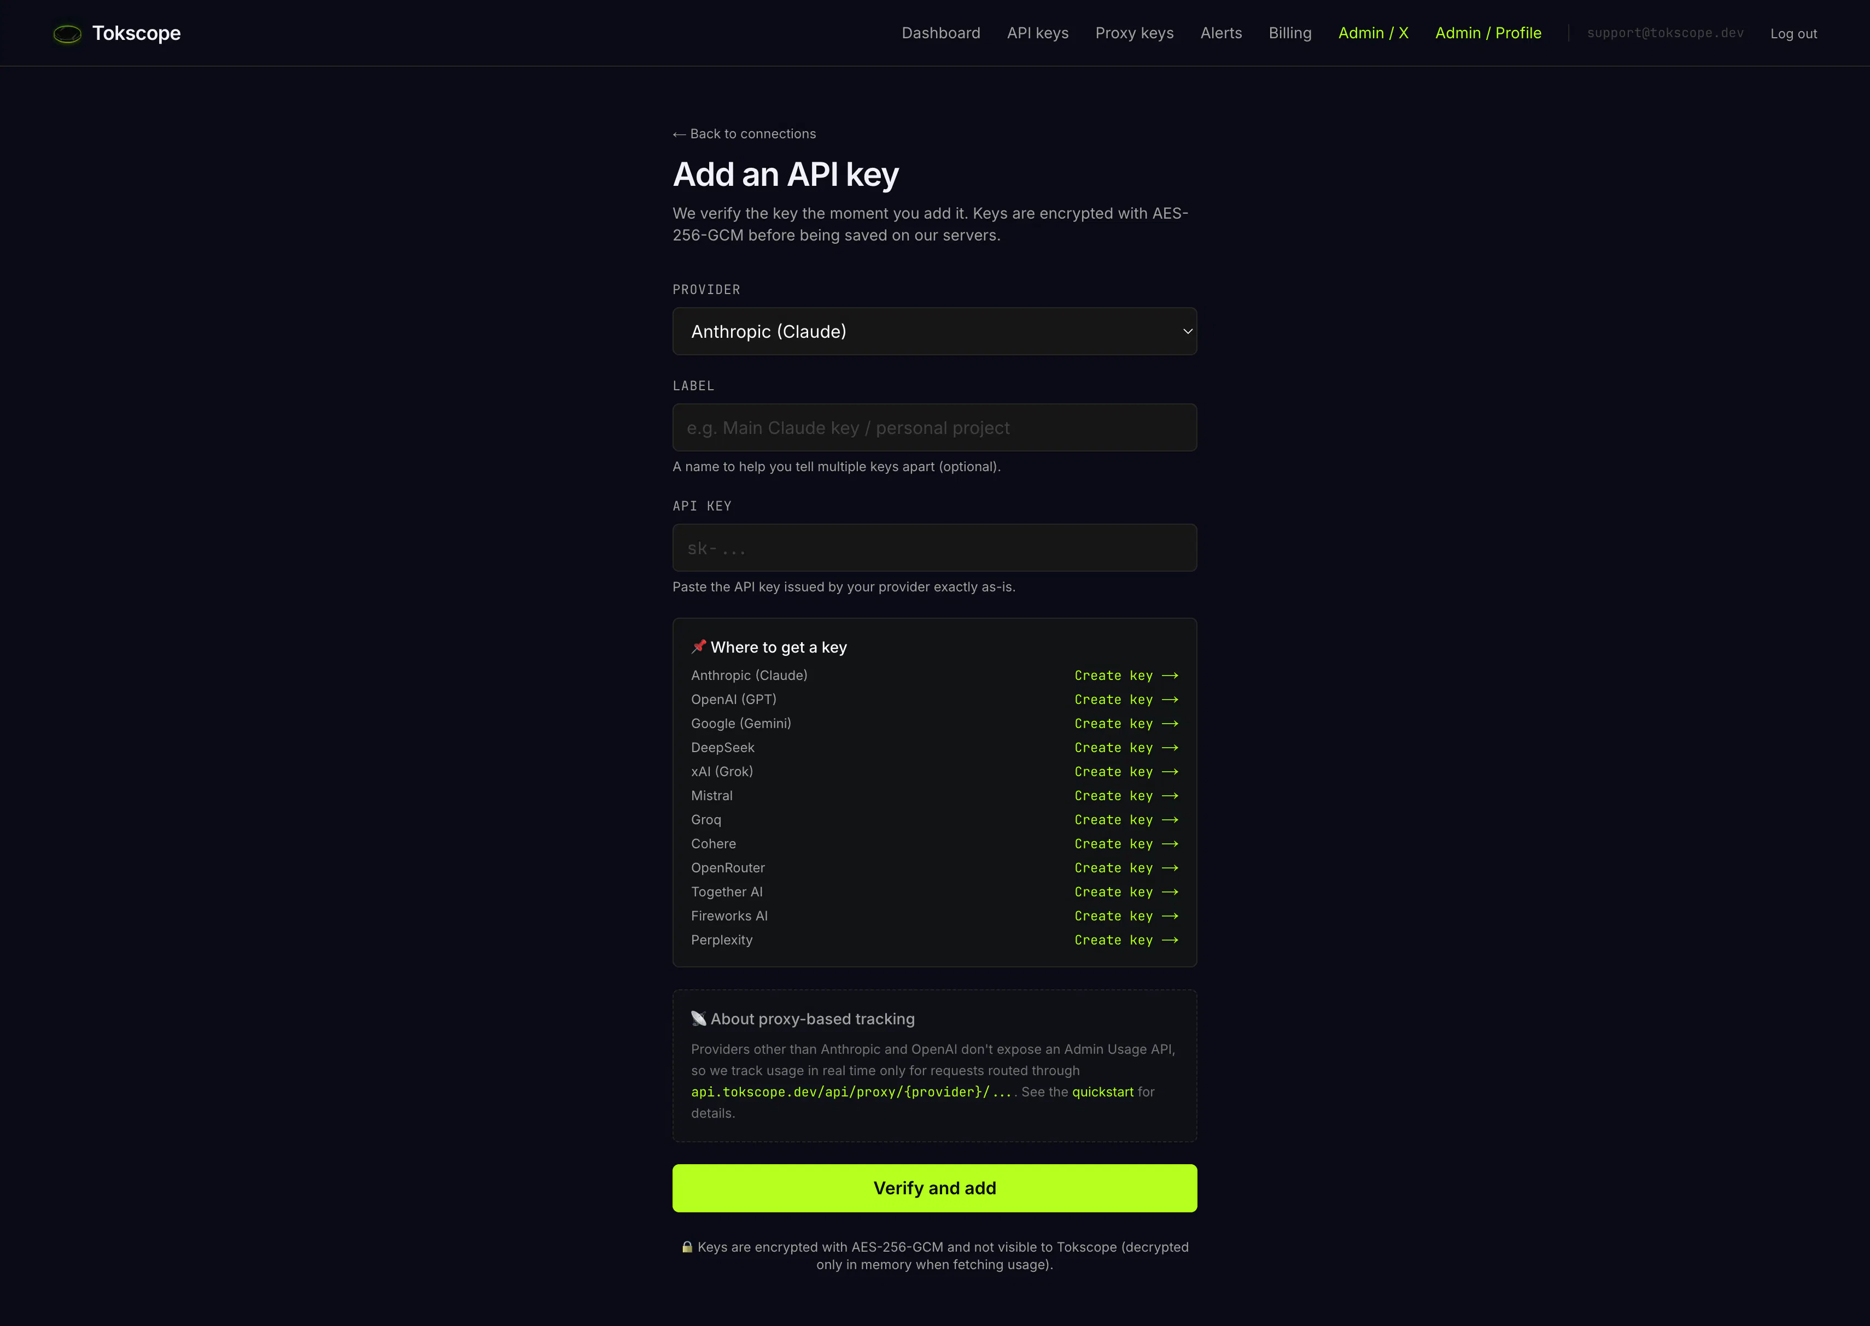Click the OpenAI (GPT) provider name
This screenshot has height=1326, width=1870.
[733, 699]
